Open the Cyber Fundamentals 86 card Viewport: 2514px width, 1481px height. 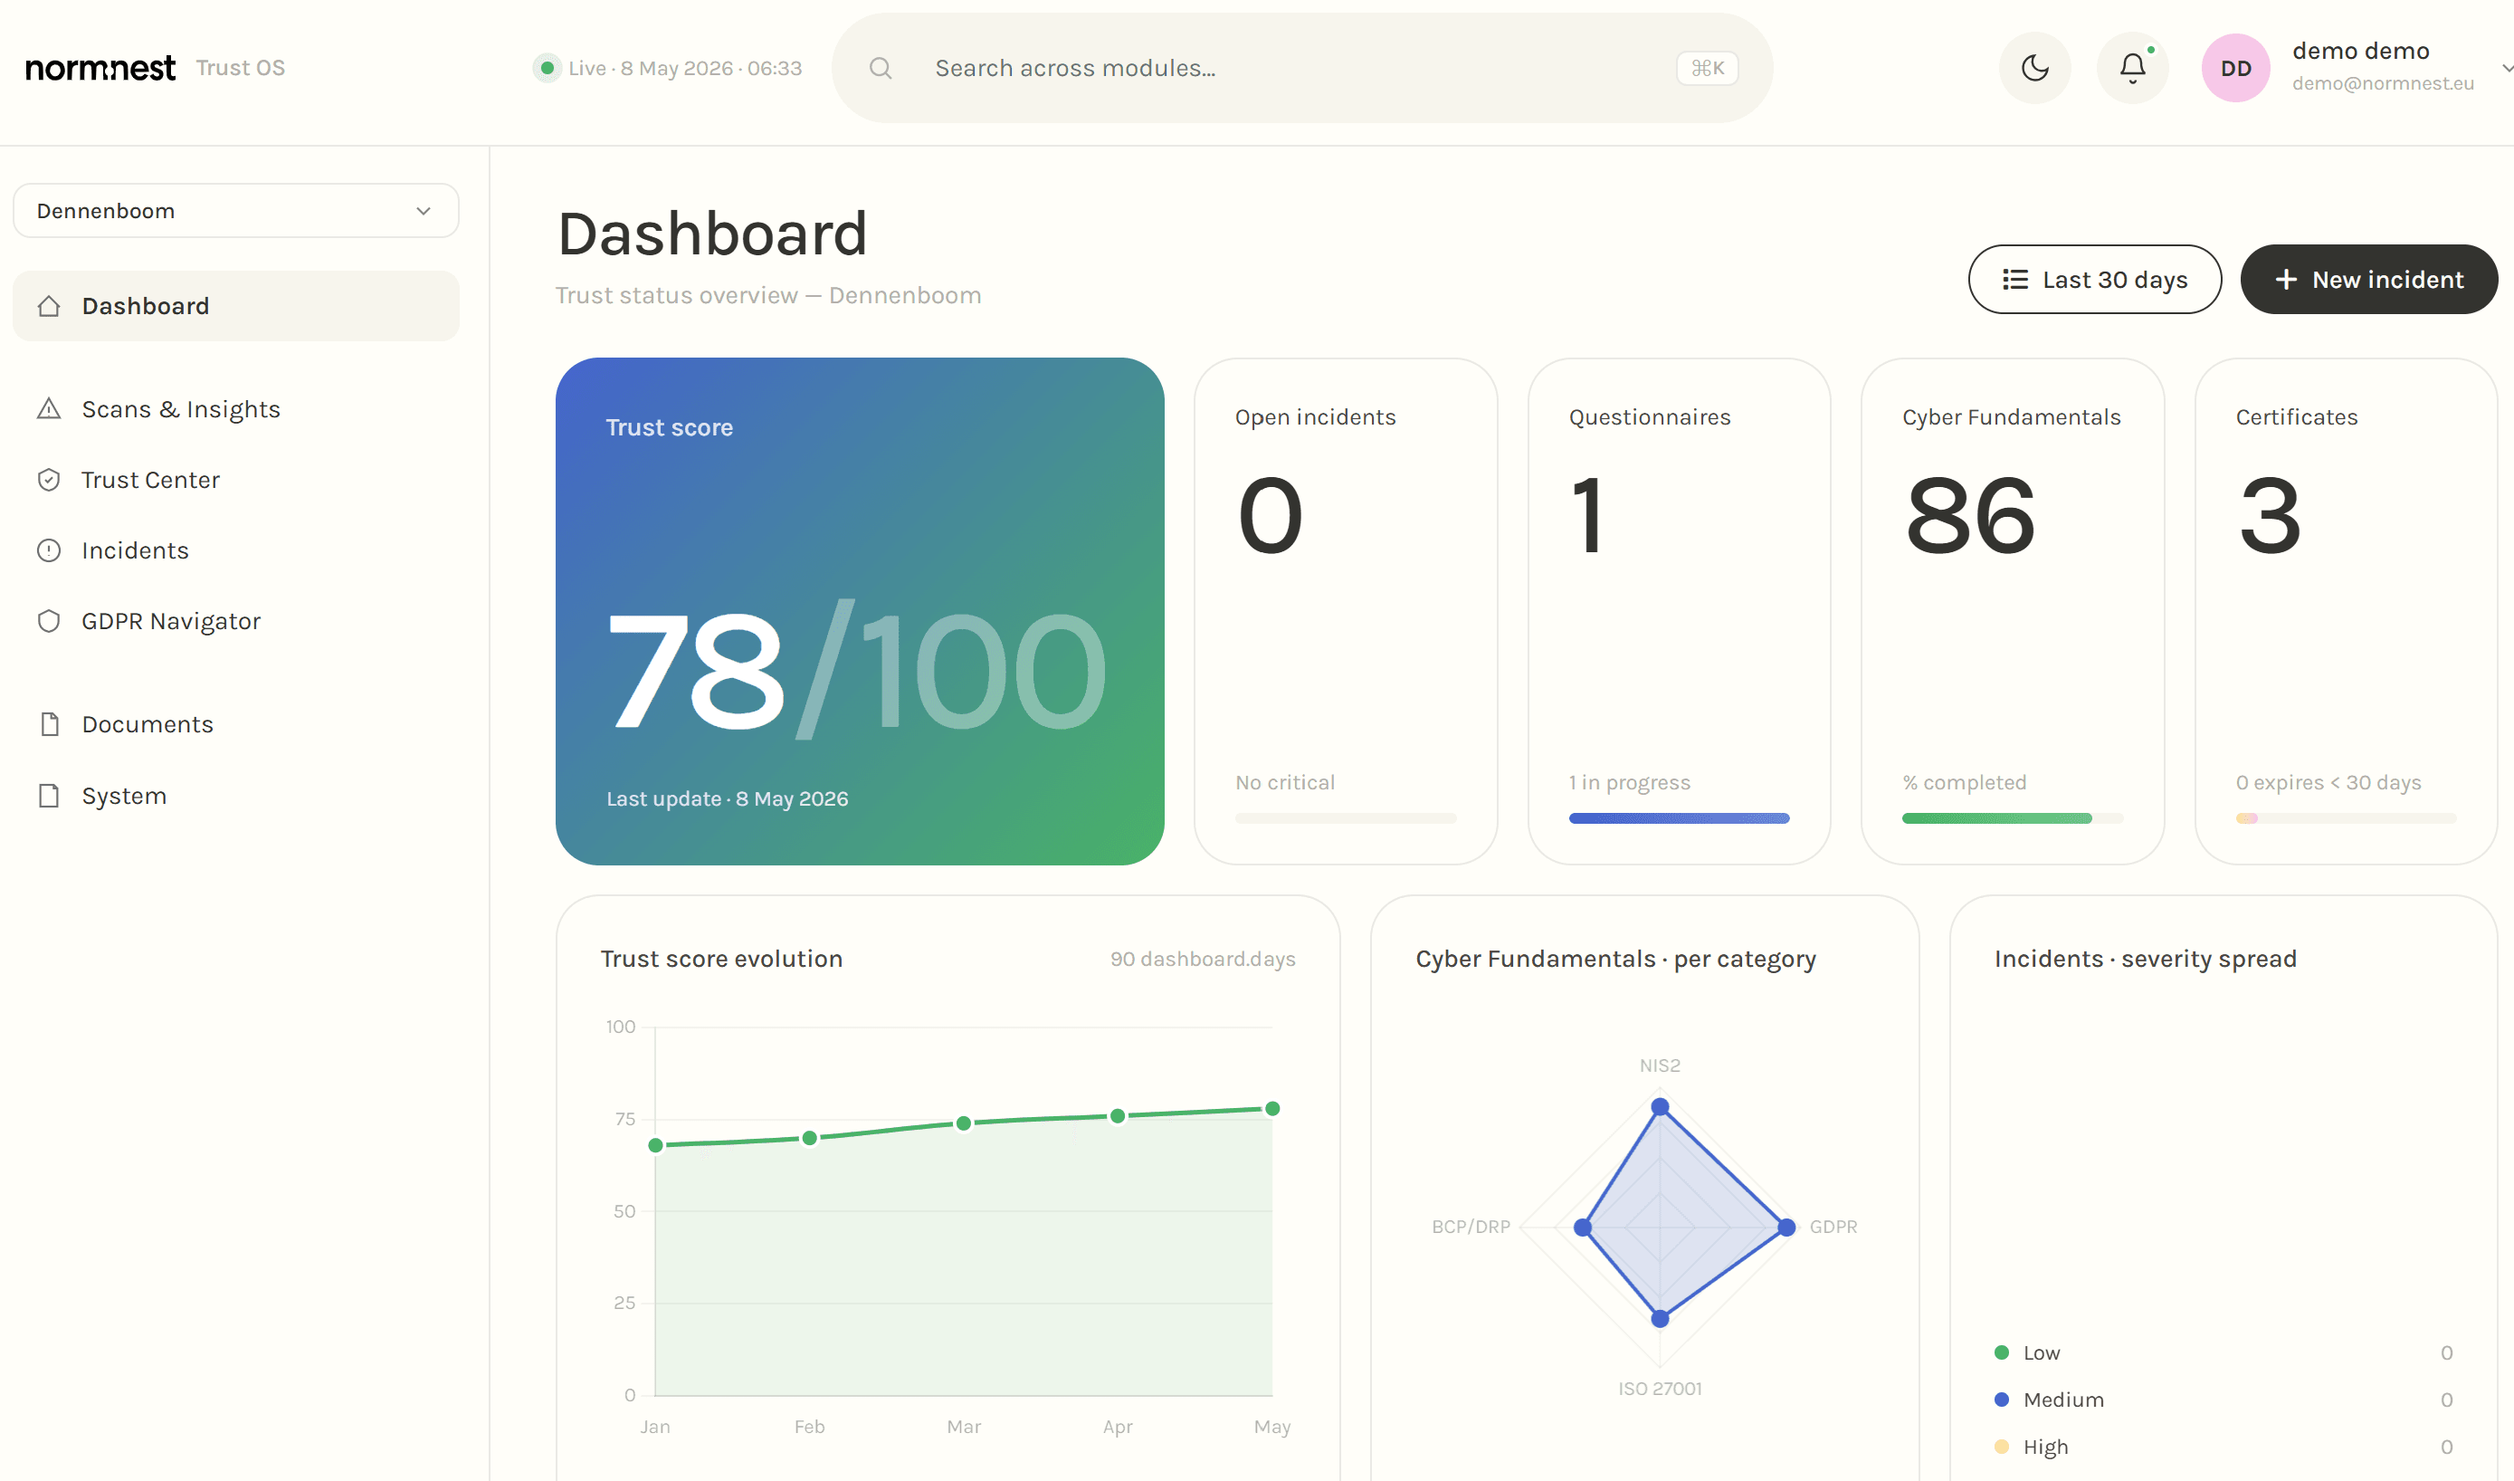(x=2013, y=611)
